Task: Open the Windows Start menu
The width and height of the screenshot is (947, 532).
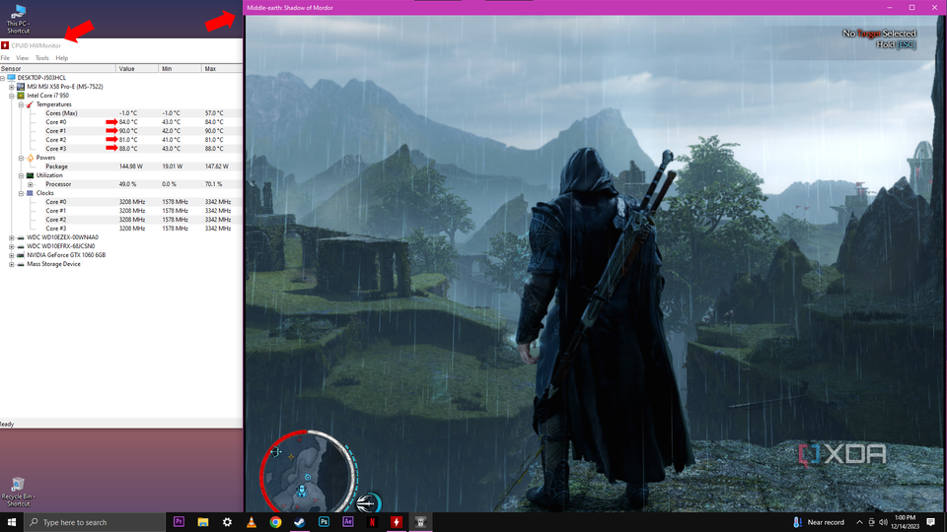Action: tap(12, 522)
